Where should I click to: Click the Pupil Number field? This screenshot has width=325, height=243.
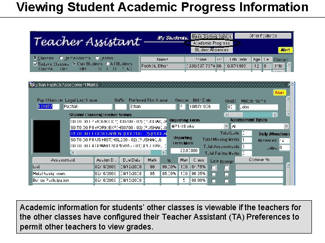click(48, 107)
